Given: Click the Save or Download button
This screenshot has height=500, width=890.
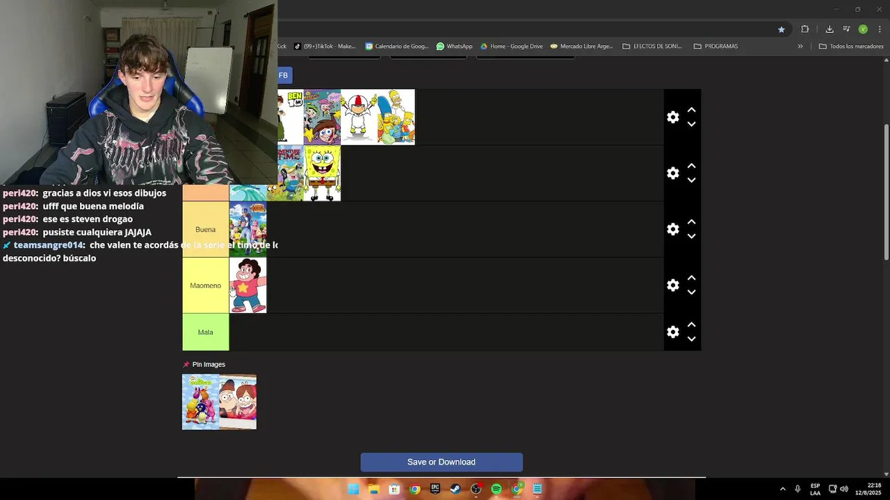Looking at the screenshot, I should click(442, 462).
